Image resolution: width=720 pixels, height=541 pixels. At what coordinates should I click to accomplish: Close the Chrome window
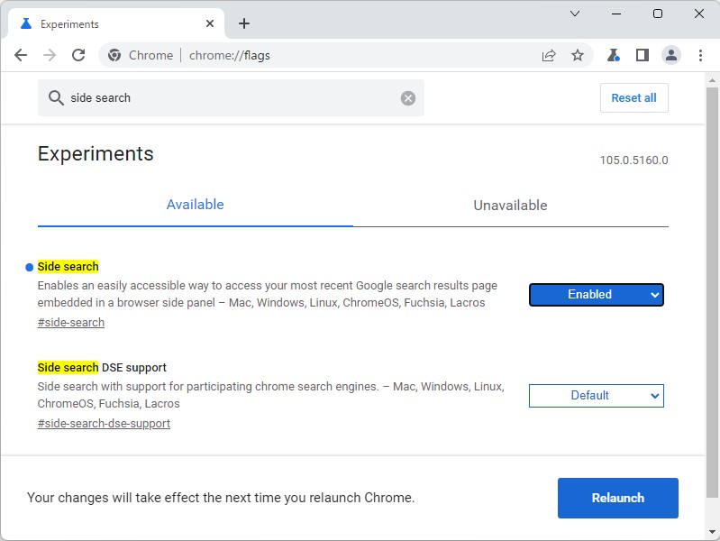pyautogui.click(x=699, y=14)
